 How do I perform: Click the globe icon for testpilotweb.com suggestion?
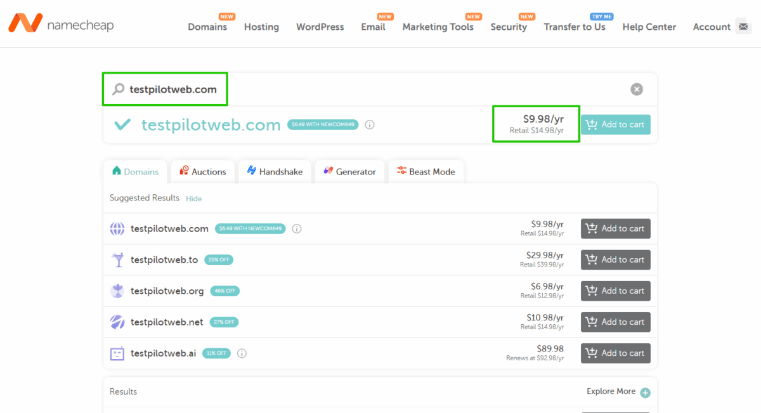117,229
